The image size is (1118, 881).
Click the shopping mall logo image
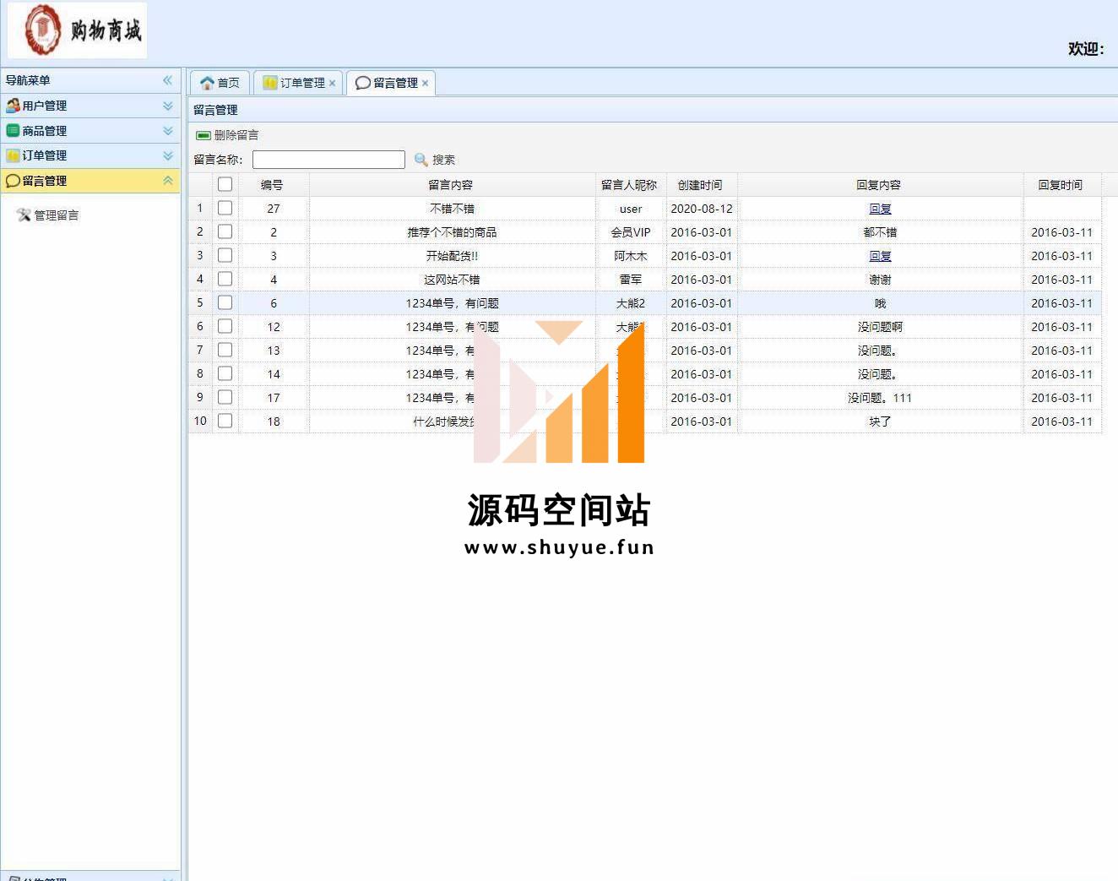[x=77, y=30]
